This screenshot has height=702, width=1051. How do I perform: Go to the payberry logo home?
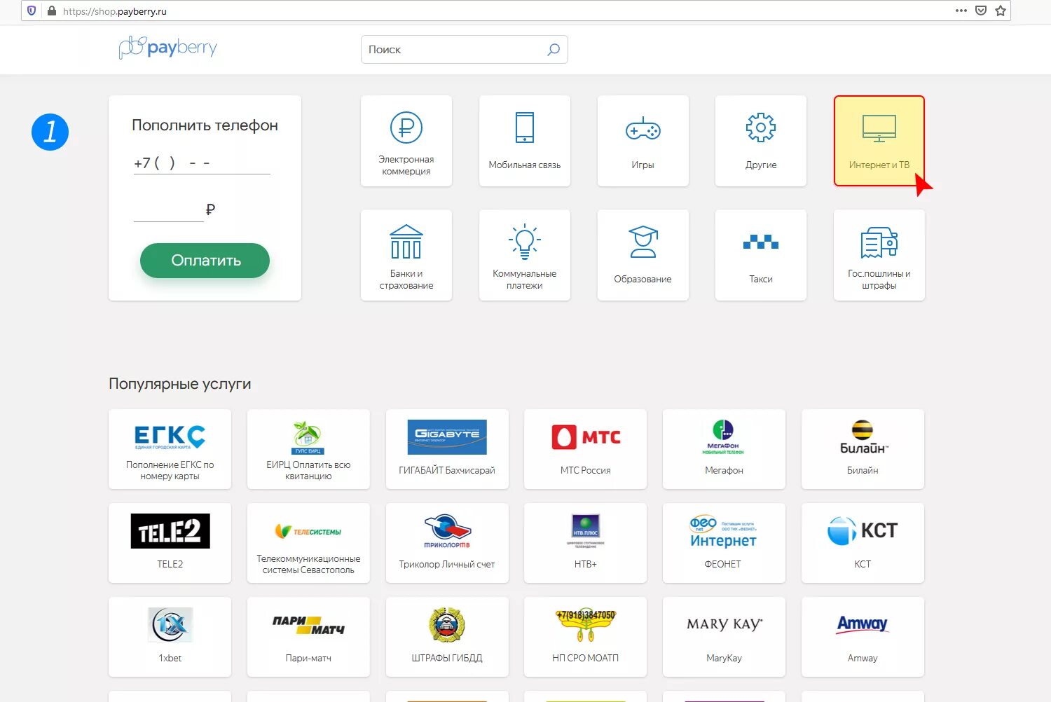click(x=168, y=48)
